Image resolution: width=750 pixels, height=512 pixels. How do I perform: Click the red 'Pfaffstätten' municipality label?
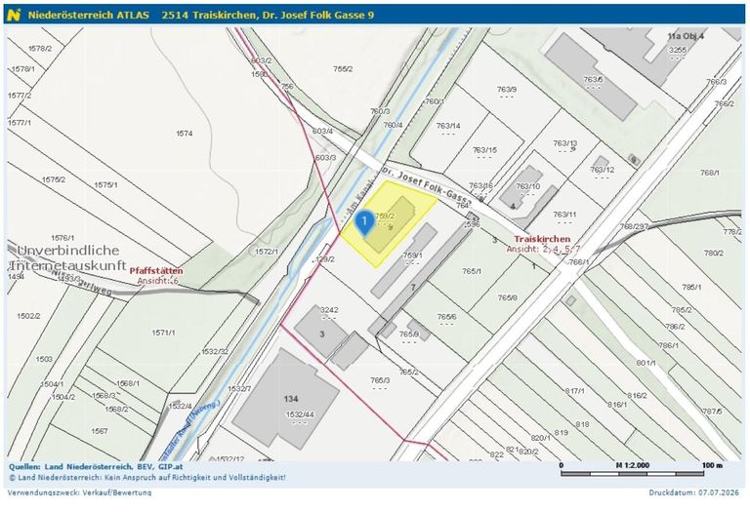(x=156, y=271)
